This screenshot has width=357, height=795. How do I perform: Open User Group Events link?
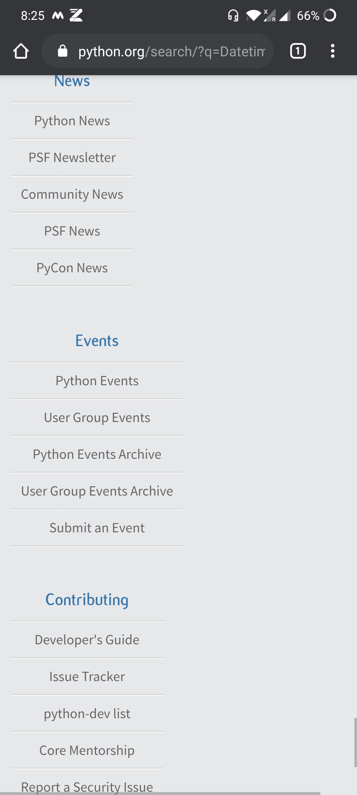pyautogui.click(x=97, y=418)
